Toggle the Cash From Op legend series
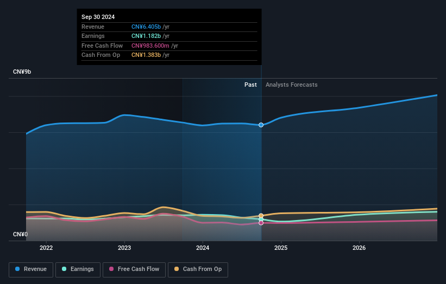This screenshot has height=284, width=446. click(x=198, y=269)
